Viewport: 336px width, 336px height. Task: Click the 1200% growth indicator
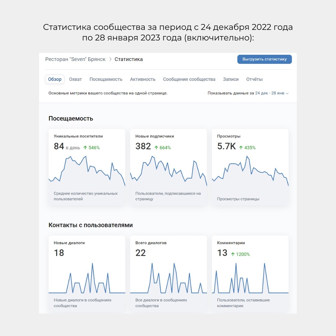click(240, 254)
